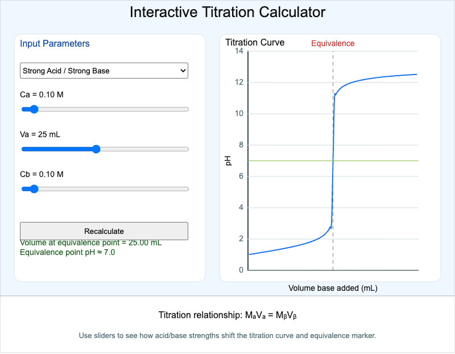Image resolution: width=455 pixels, height=354 pixels.
Task: Select the Strong Acid / Strong Base option
Action: pos(65,71)
